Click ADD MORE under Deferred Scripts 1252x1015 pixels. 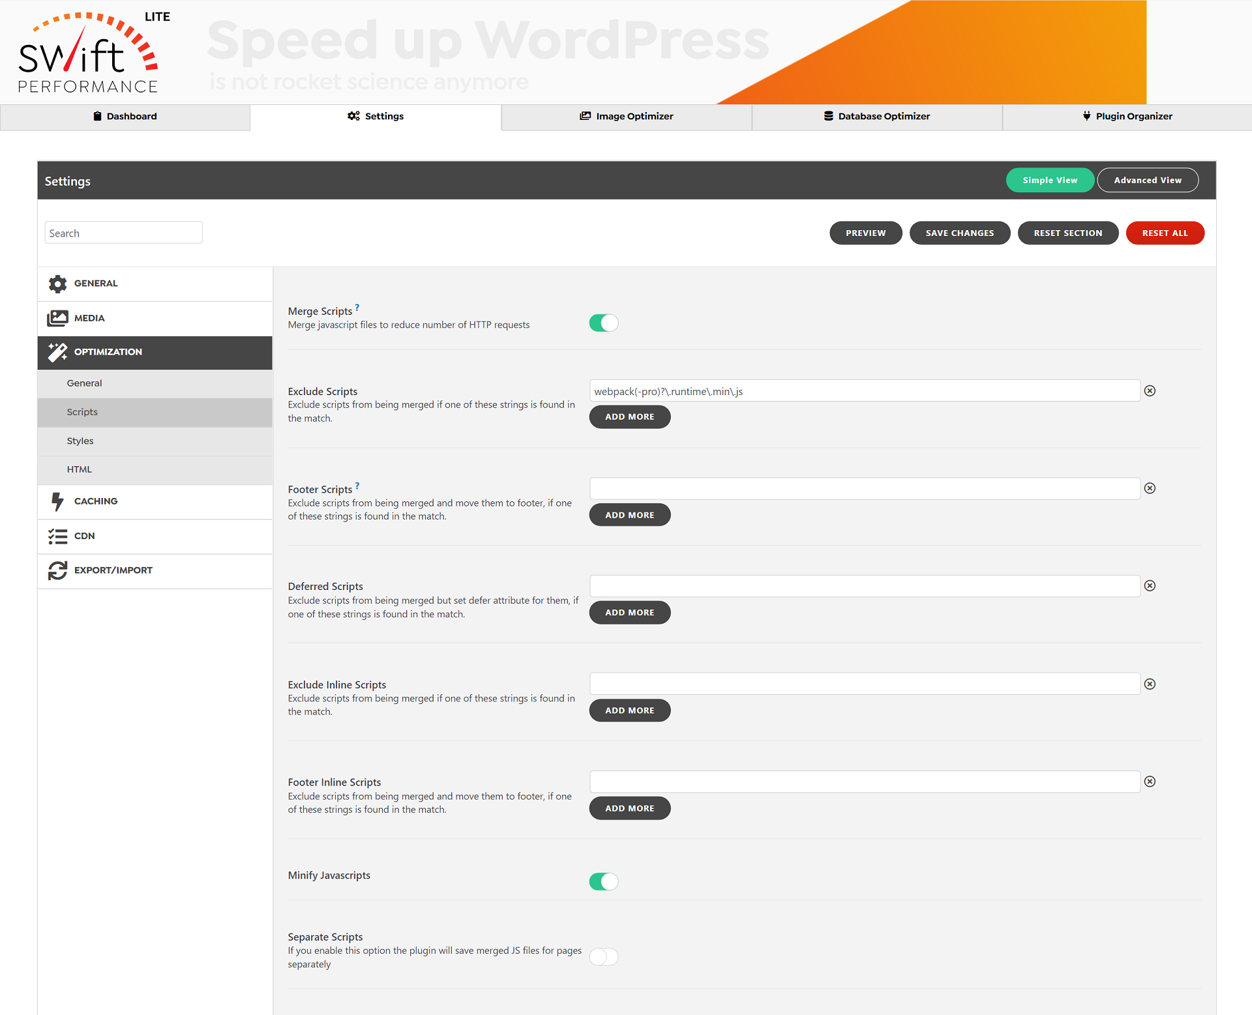pyautogui.click(x=629, y=612)
